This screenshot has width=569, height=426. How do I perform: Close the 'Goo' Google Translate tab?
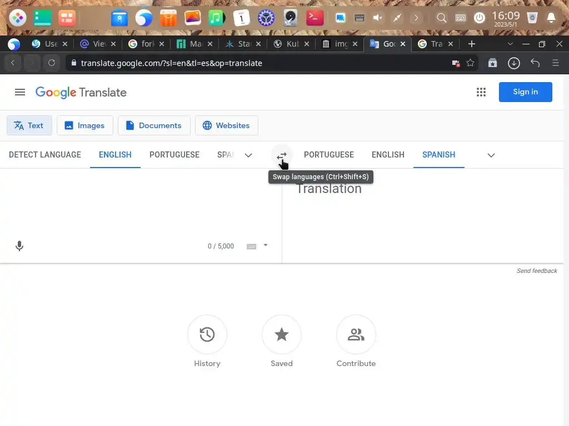(x=403, y=44)
